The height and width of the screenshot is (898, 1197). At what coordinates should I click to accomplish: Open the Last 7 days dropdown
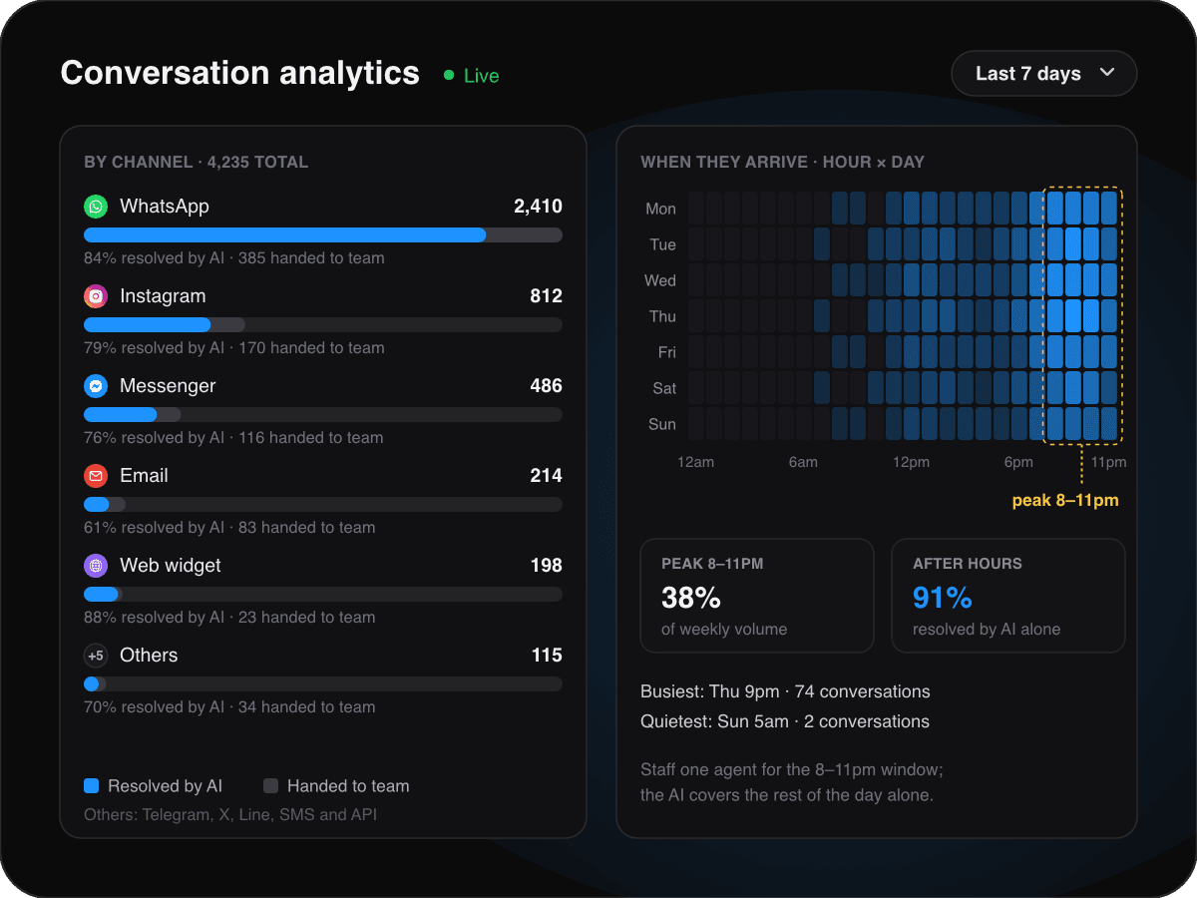(1043, 73)
